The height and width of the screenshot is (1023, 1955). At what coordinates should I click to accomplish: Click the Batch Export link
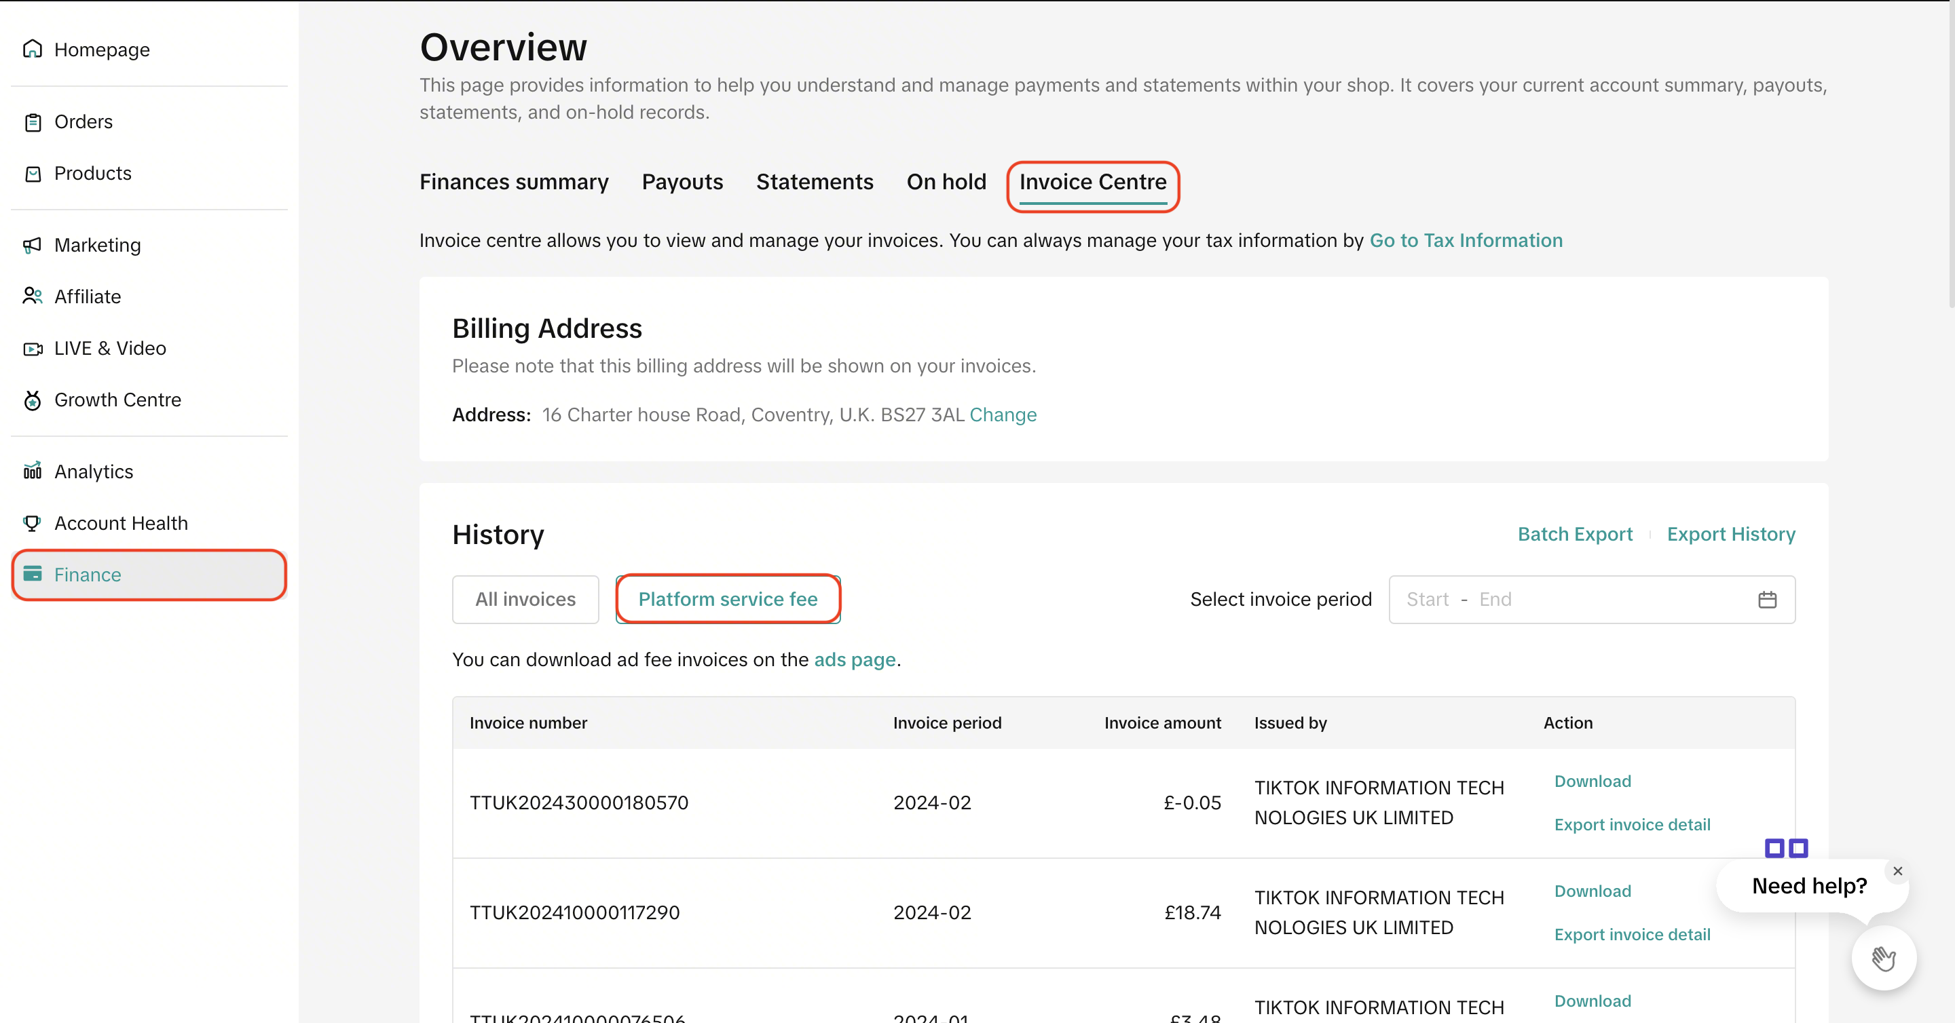pyautogui.click(x=1575, y=535)
